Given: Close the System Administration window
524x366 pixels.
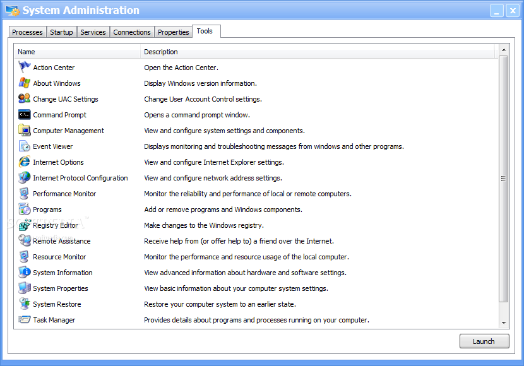Looking at the screenshot, I should click(512, 10).
